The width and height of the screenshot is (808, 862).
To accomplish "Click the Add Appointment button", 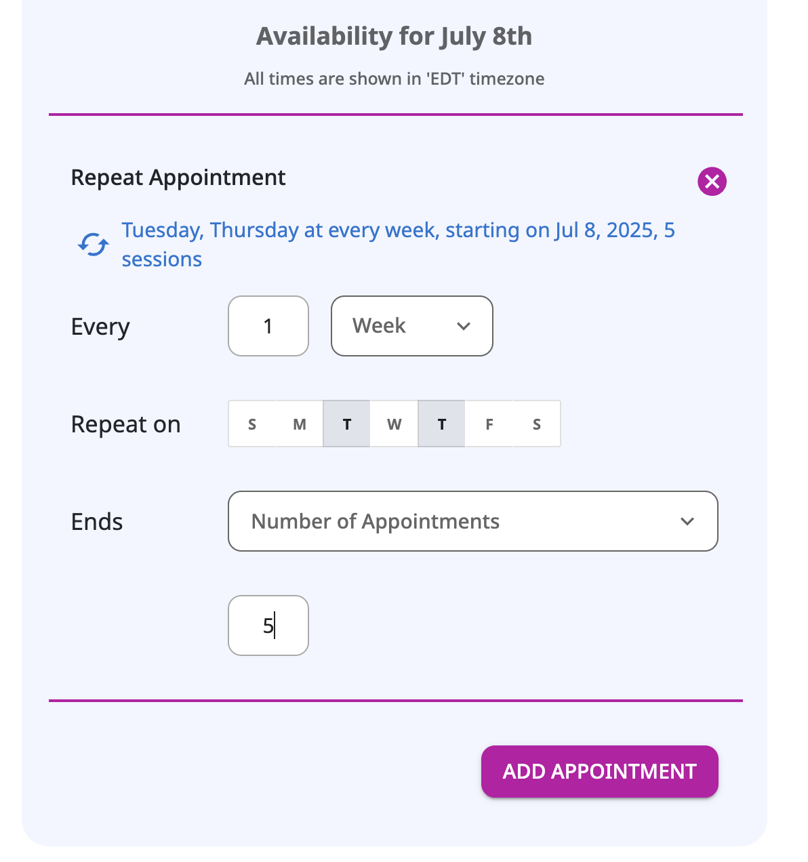I will coord(599,771).
